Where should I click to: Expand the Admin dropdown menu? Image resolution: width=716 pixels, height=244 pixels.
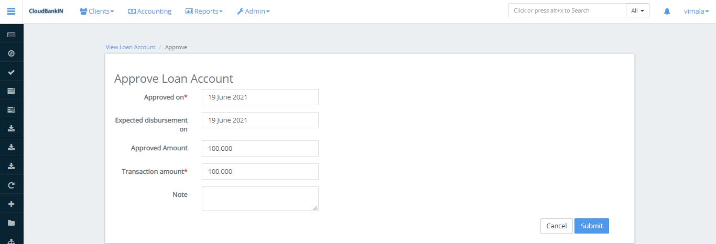[x=253, y=11]
